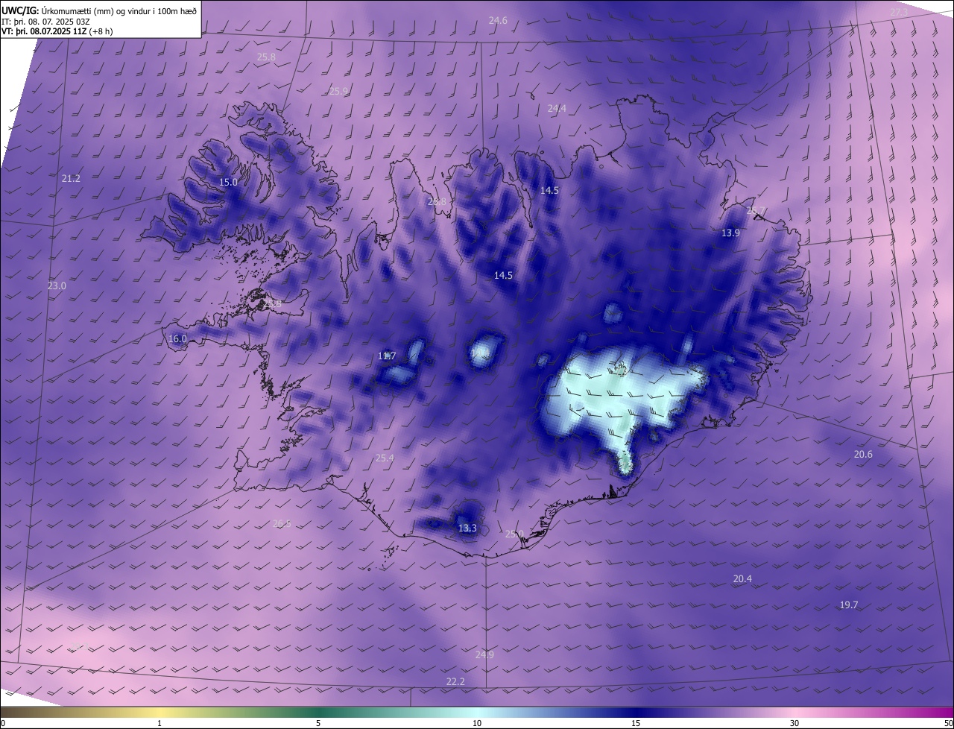
Task: Select the initial time line "IT: þri. 08. 07. 2025 03Z"
Action: (45, 22)
